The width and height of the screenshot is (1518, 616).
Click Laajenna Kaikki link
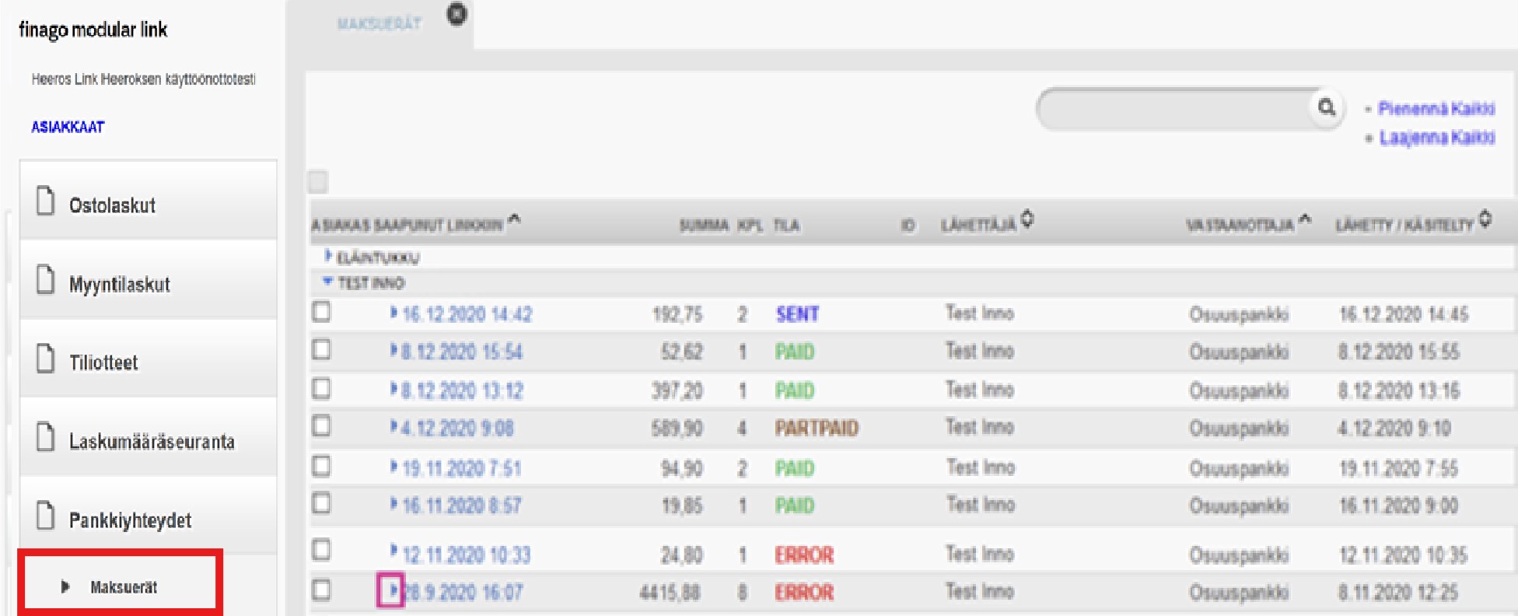(1437, 138)
